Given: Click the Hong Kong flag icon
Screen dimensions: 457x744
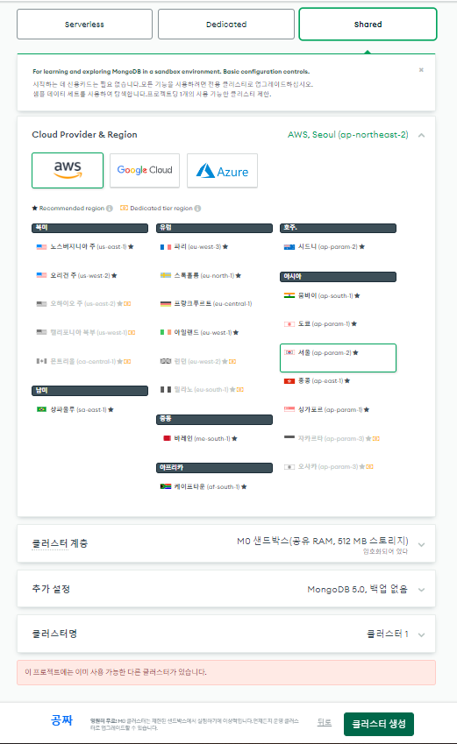Looking at the screenshot, I should [289, 380].
